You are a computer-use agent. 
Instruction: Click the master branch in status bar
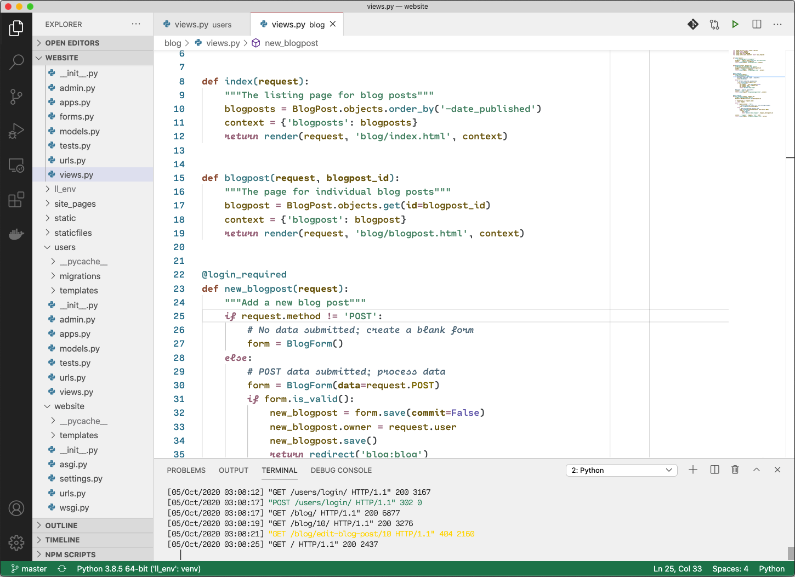[29, 569]
